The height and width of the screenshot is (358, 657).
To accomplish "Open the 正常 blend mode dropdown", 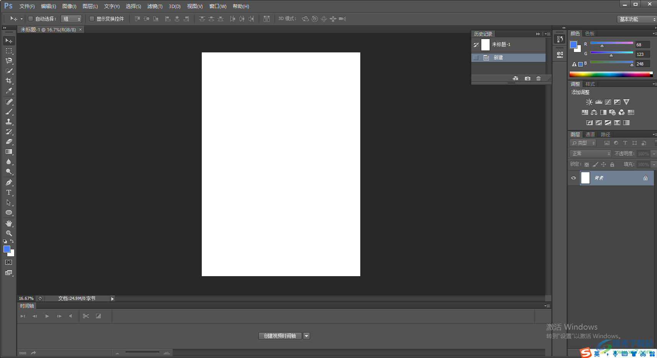I will tap(590, 154).
